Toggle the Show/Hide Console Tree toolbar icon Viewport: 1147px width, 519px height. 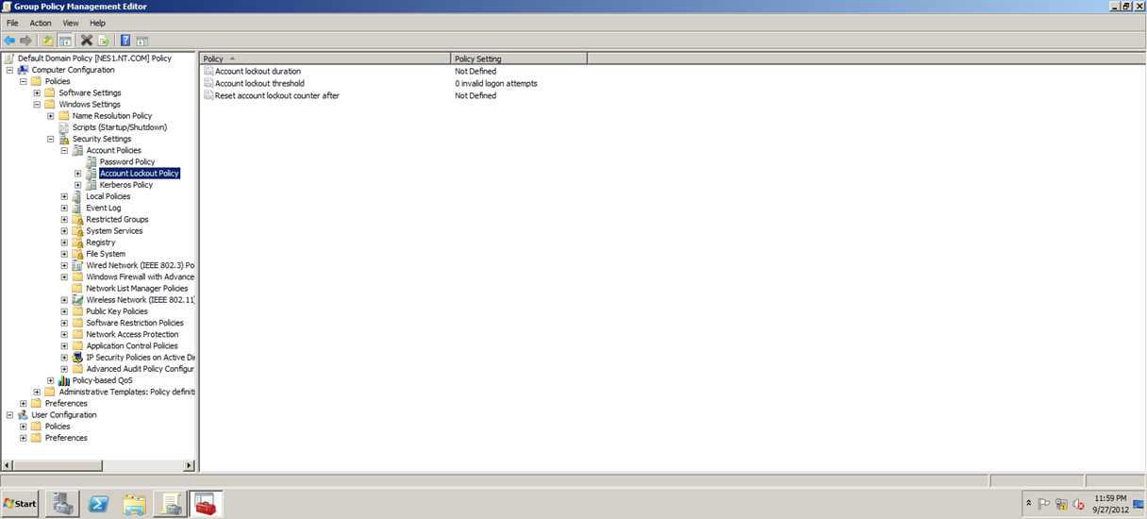(65, 41)
